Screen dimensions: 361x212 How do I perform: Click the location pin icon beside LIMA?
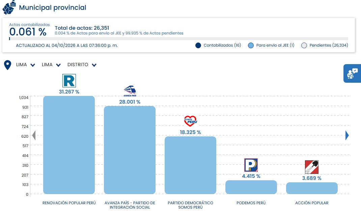(8, 65)
